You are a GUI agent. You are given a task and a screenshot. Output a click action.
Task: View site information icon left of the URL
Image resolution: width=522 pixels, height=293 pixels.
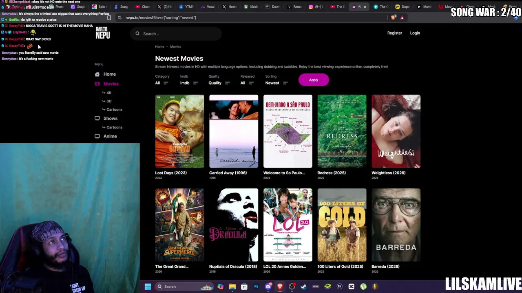[x=119, y=17]
